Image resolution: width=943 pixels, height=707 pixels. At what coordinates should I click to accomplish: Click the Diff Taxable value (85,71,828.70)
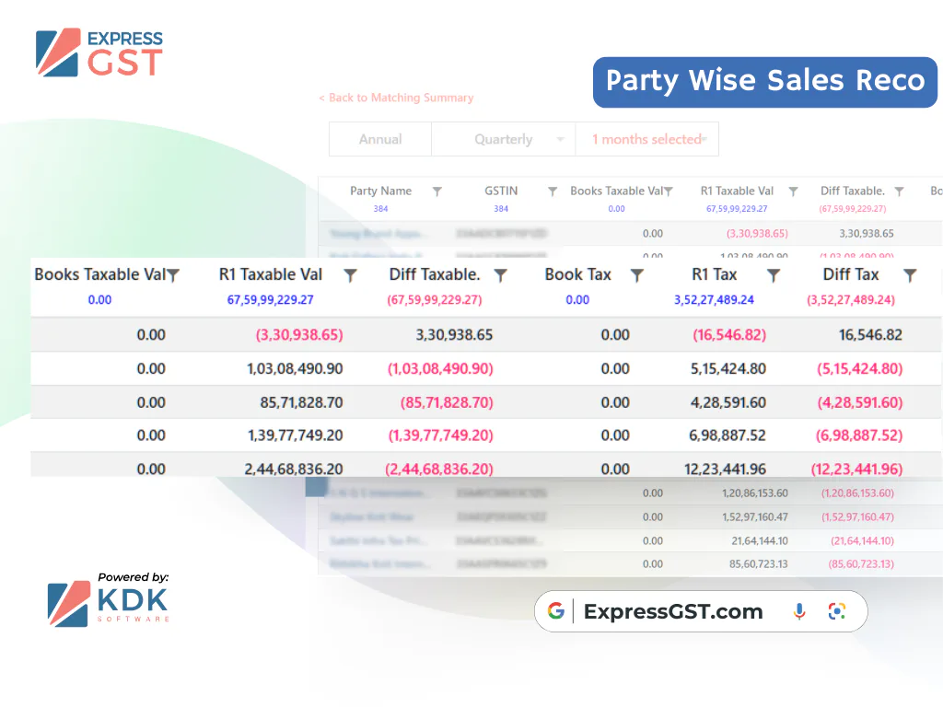tap(447, 402)
